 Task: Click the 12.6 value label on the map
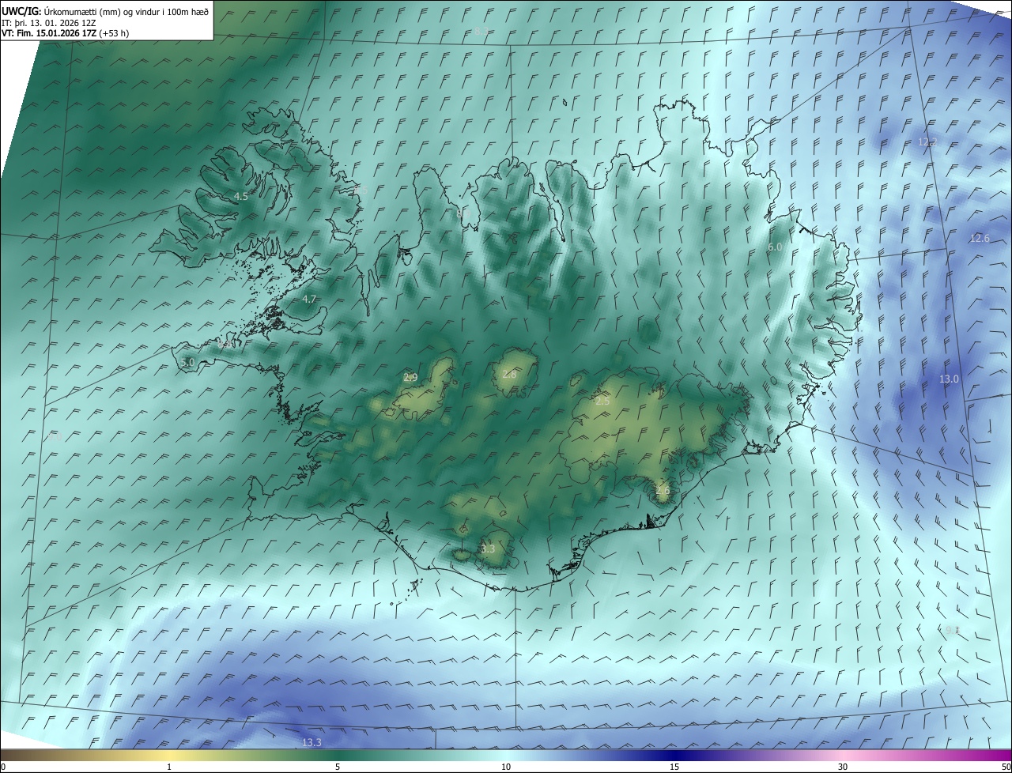click(980, 239)
